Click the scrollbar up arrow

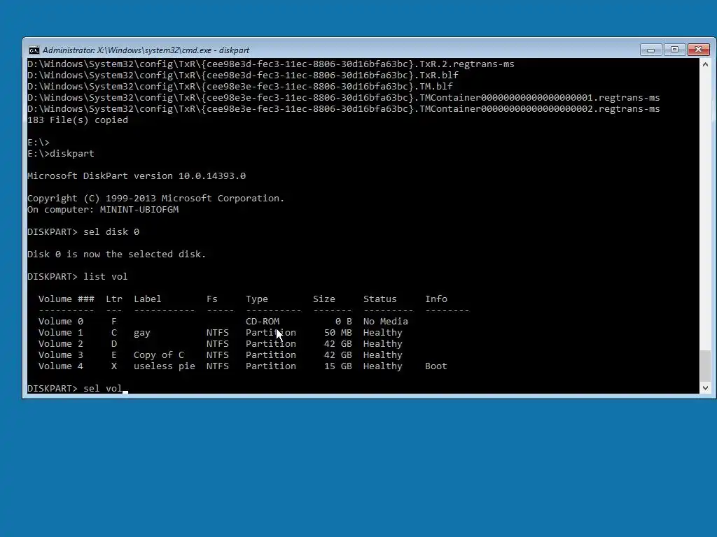705,64
